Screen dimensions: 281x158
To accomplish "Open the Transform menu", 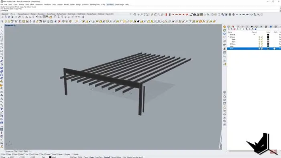I will [x=47, y=4].
